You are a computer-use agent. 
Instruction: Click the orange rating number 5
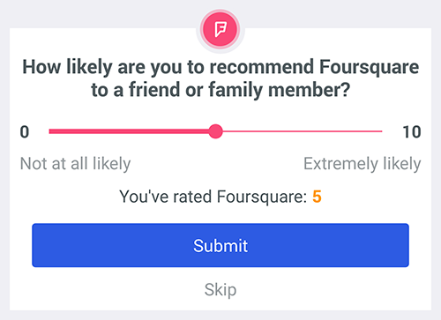pyautogui.click(x=317, y=197)
